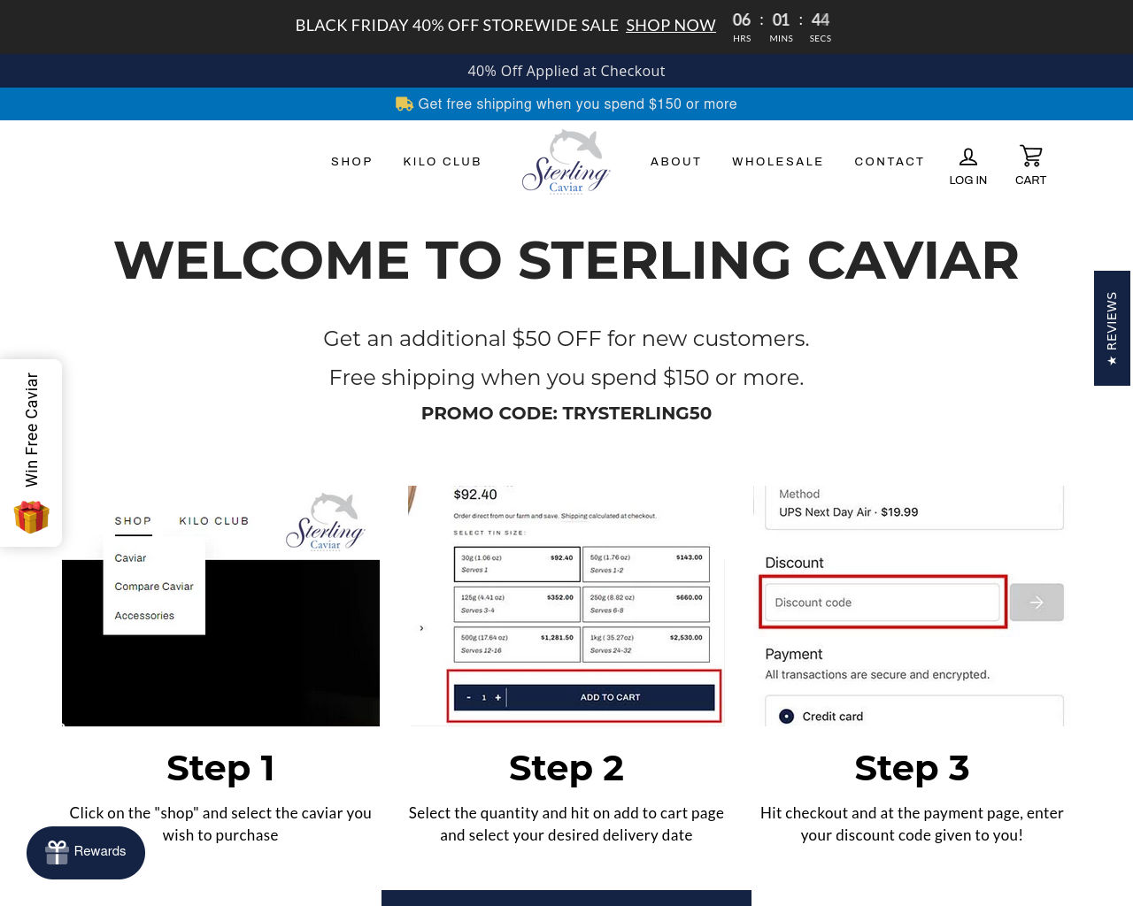Open the Win Free Caviar side tab

click(31, 453)
